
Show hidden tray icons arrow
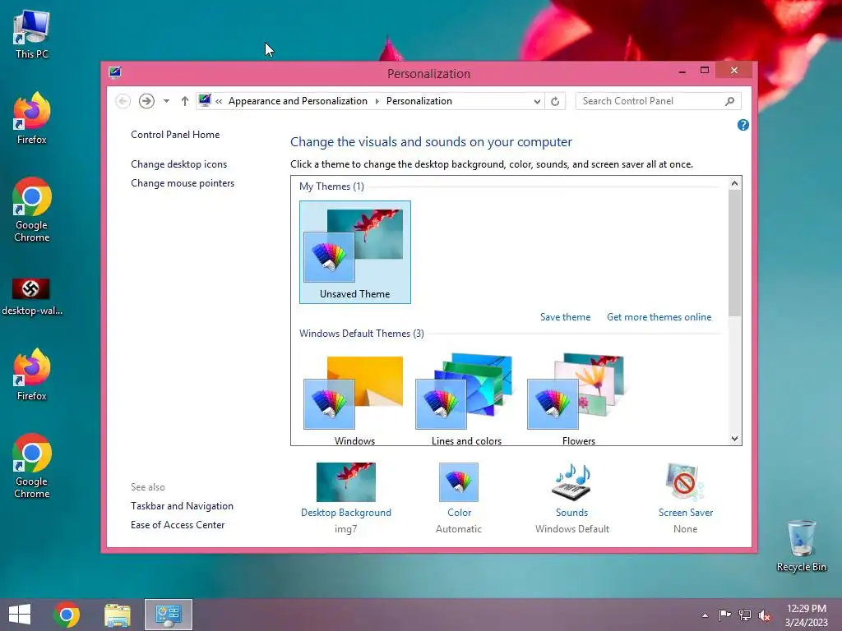pyautogui.click(x=705, y=615)
